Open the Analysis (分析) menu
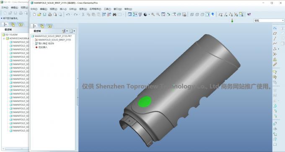The image size is (285, 152). [73, 9]
